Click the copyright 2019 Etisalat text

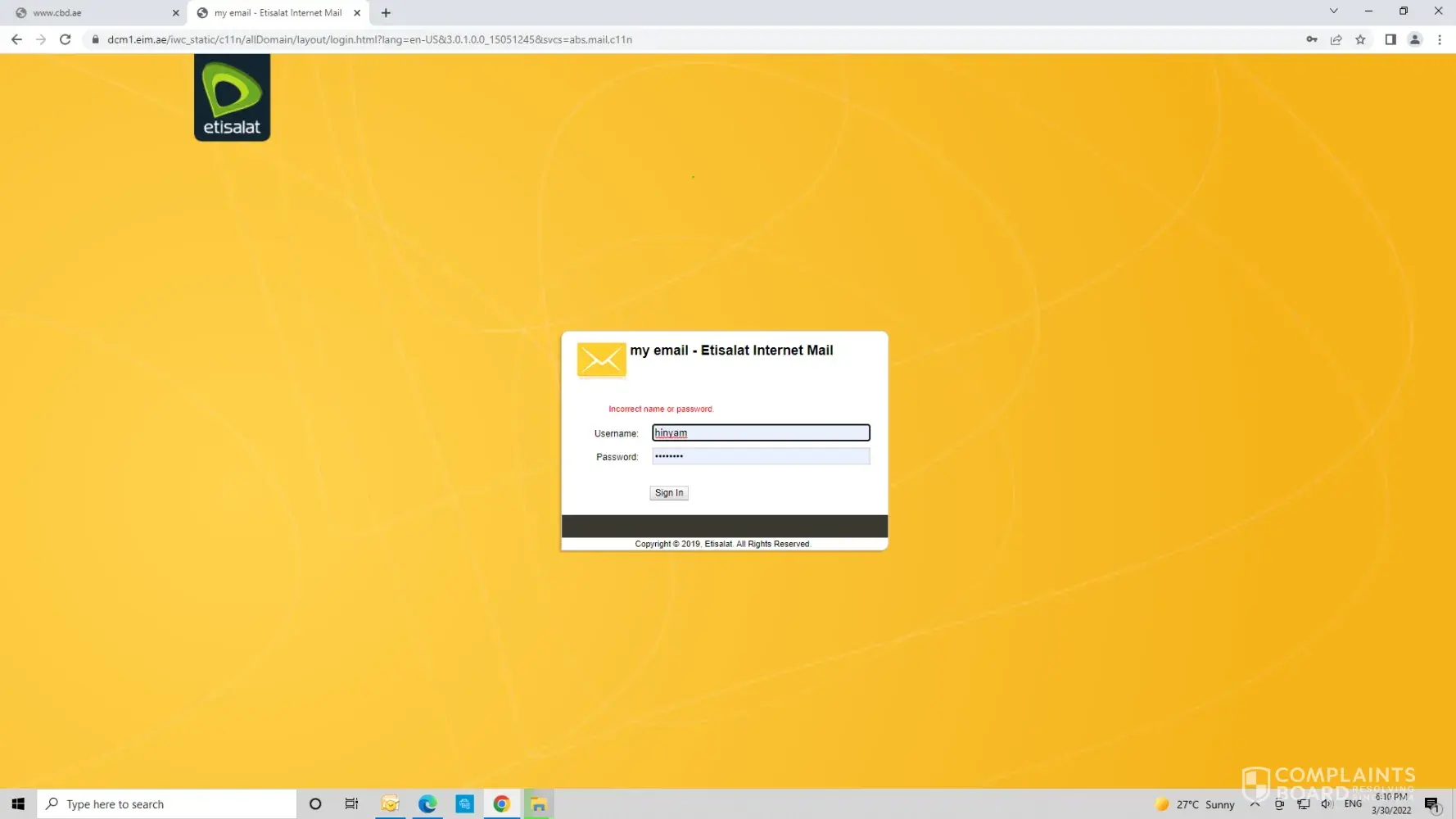point(723,544)
